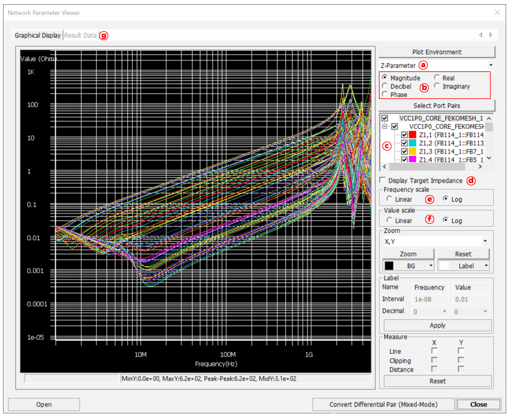
Task: Tick the Measure Line X checkbox
Action: (x=434, y=351)
